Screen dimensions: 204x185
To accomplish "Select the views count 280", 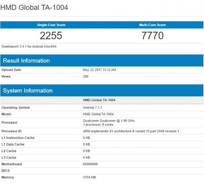I will tap(86, 76).
